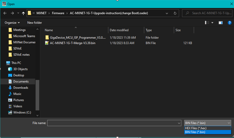This screenshot has width=234, height=138.
Task: Sort files by Size column
Action: point(178,30)
